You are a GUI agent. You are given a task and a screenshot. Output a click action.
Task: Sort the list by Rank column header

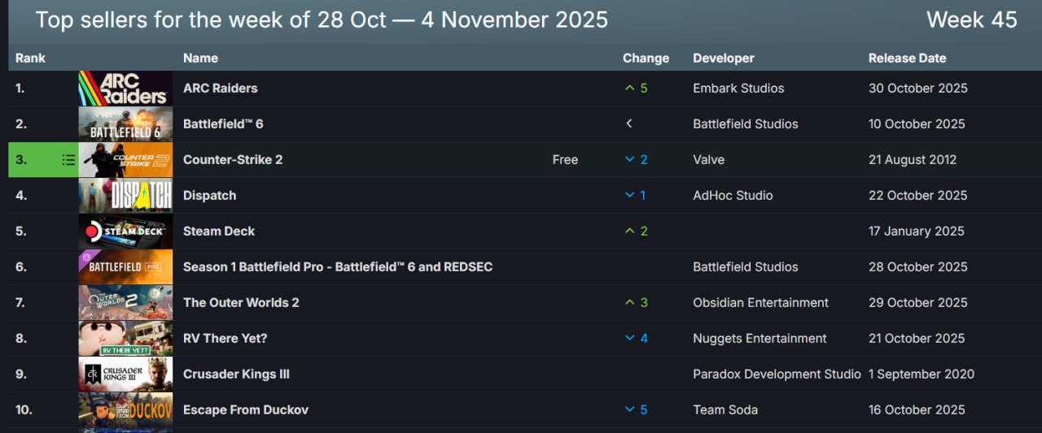click(30, 58)
